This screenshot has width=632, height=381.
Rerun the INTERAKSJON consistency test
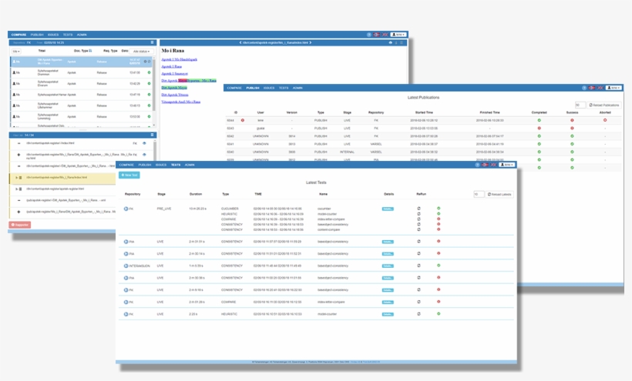[x=419, y=266]
